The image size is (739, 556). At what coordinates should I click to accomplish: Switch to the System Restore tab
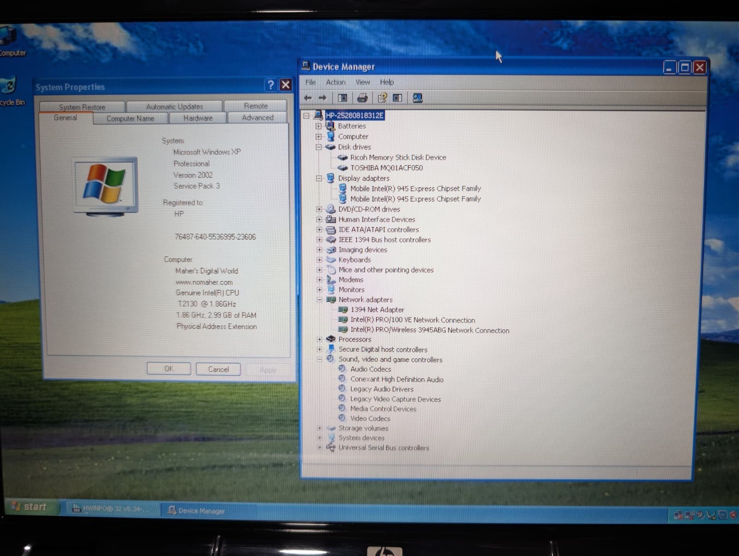(x=82, y=107)
